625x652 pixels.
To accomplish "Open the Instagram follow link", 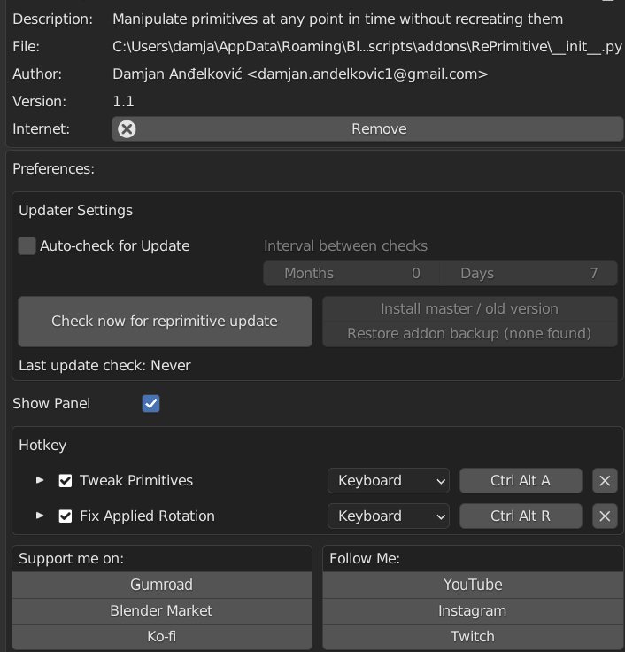I will (473, 610).
